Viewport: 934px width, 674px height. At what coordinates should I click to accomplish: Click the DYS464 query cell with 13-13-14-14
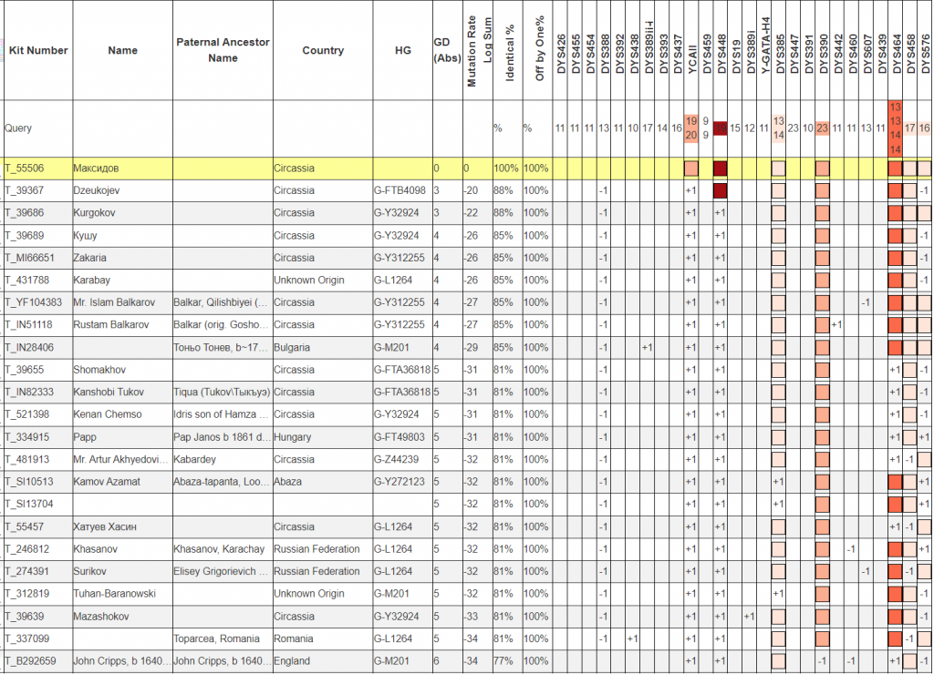coord(895,128)
